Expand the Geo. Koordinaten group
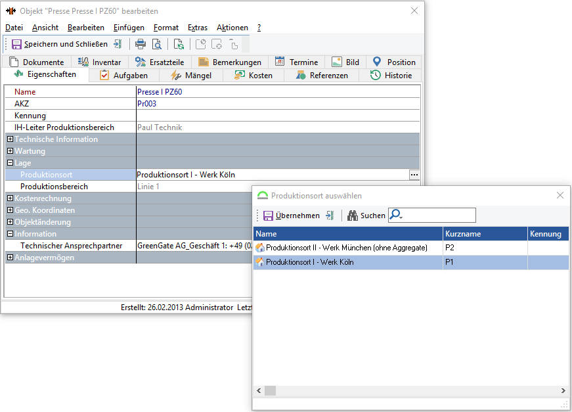The height and width of the screenshot is (412, 572). 11,210
